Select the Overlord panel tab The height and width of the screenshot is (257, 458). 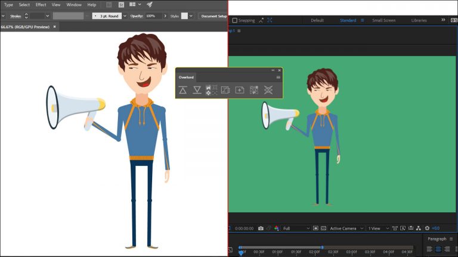coord(186,77)
